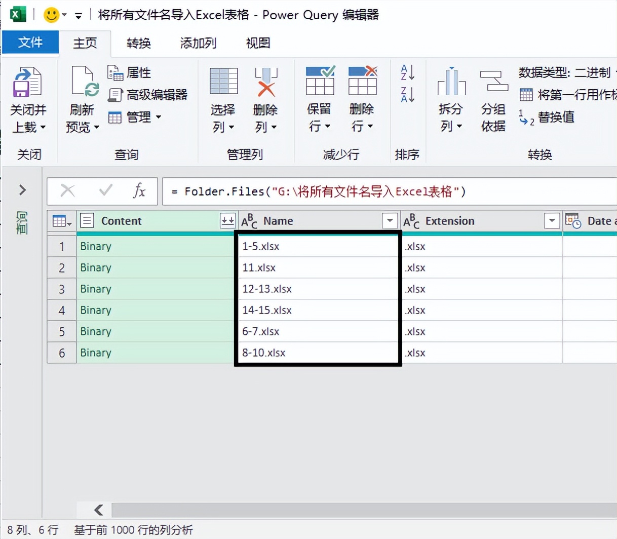This screenshot has width=617, height=539.
Task: Click the 删除列 icon
Action: (x=266, y=82)
